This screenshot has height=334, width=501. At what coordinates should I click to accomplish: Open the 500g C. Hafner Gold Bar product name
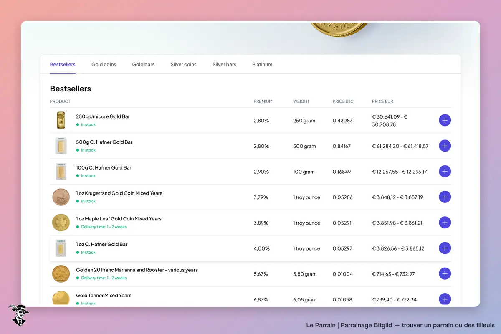pyautogui.click(x=104, y=142)
